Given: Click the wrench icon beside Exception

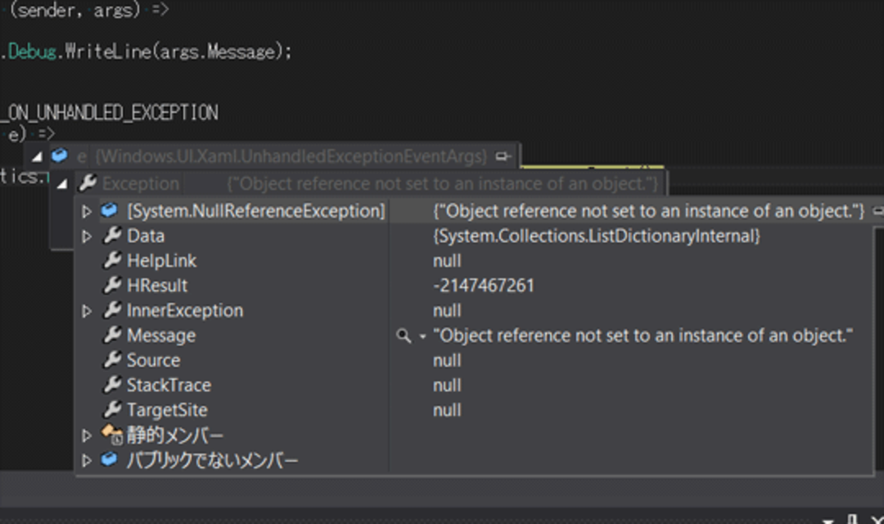Looking at the screenshot, I should point(88,183).
